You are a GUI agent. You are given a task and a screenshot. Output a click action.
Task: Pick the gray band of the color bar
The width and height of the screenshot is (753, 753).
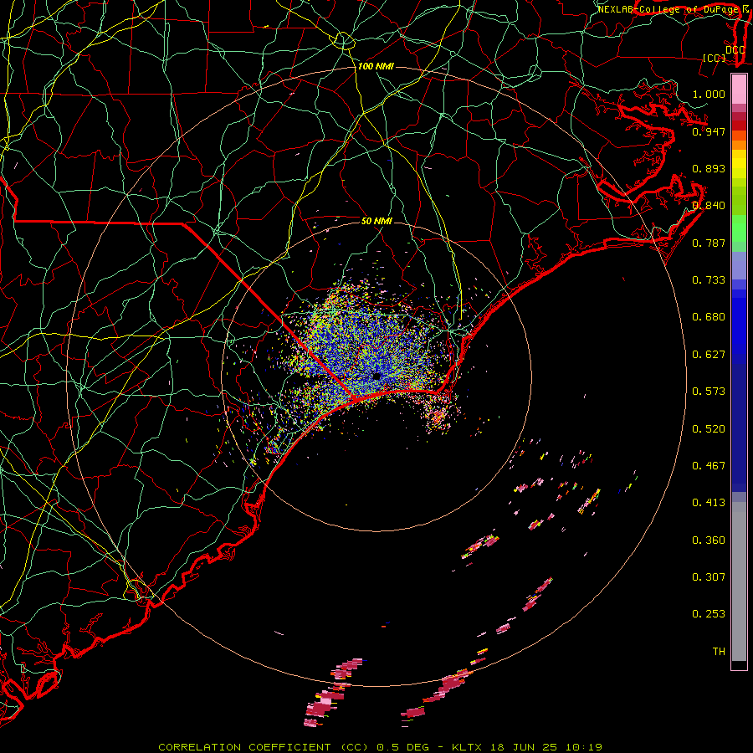pos(739,581)
